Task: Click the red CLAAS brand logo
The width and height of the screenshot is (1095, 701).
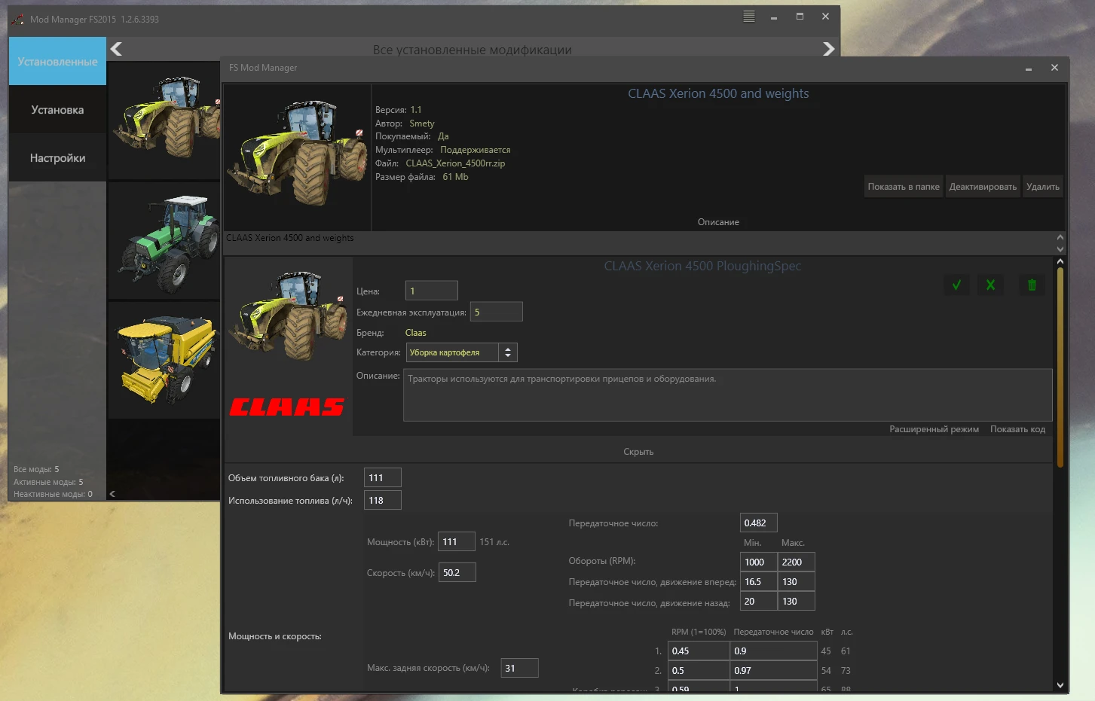Action: pos(287,407)
